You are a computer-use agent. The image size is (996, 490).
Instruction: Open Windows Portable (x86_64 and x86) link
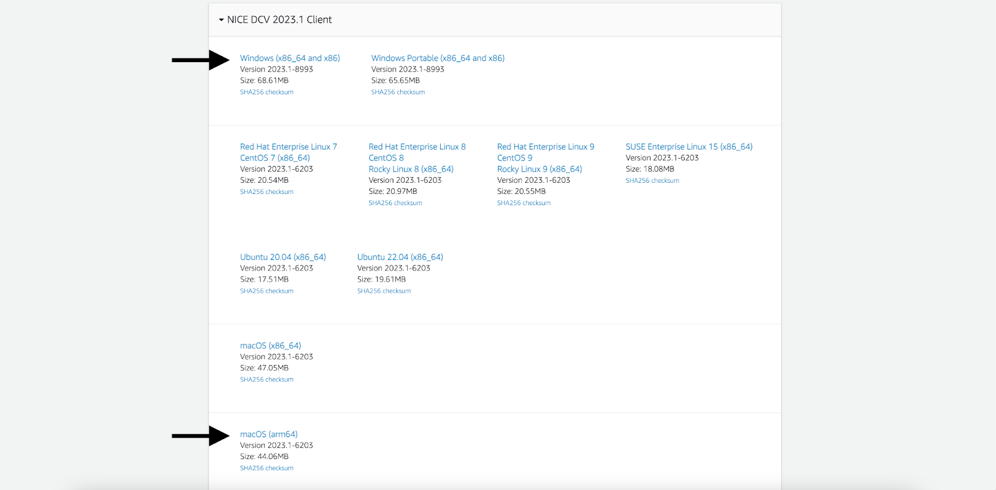(x=438, y=58)
